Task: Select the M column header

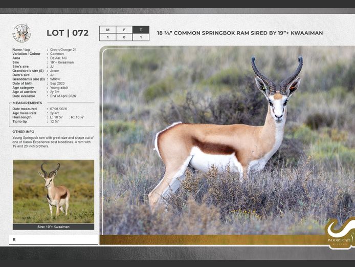Action: [x=107, y=30]
